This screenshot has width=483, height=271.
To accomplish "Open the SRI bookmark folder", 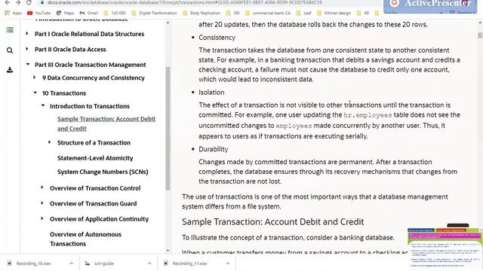I will (233, 13).
